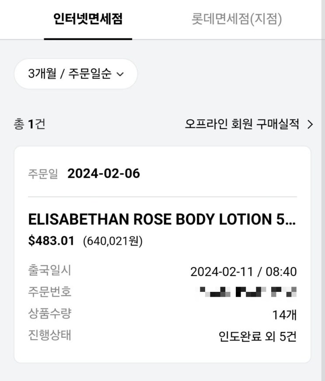The height and width of the screenshot is (381, 325).
Task: Click the 상품수량 label
Action: coord(49,313)
